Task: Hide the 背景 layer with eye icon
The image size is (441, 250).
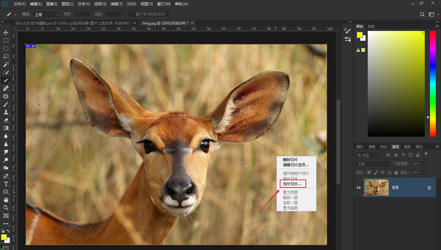Action: 359,187
